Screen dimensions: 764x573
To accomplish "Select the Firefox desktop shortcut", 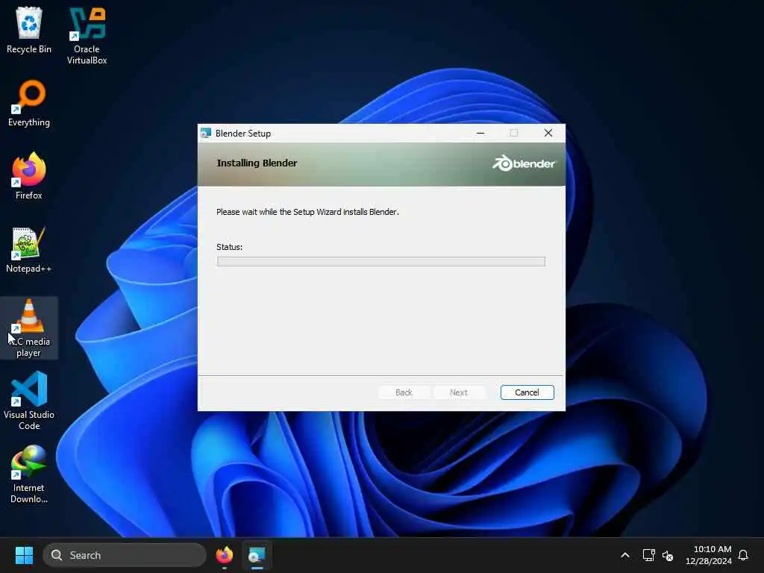I will point(29,176).
